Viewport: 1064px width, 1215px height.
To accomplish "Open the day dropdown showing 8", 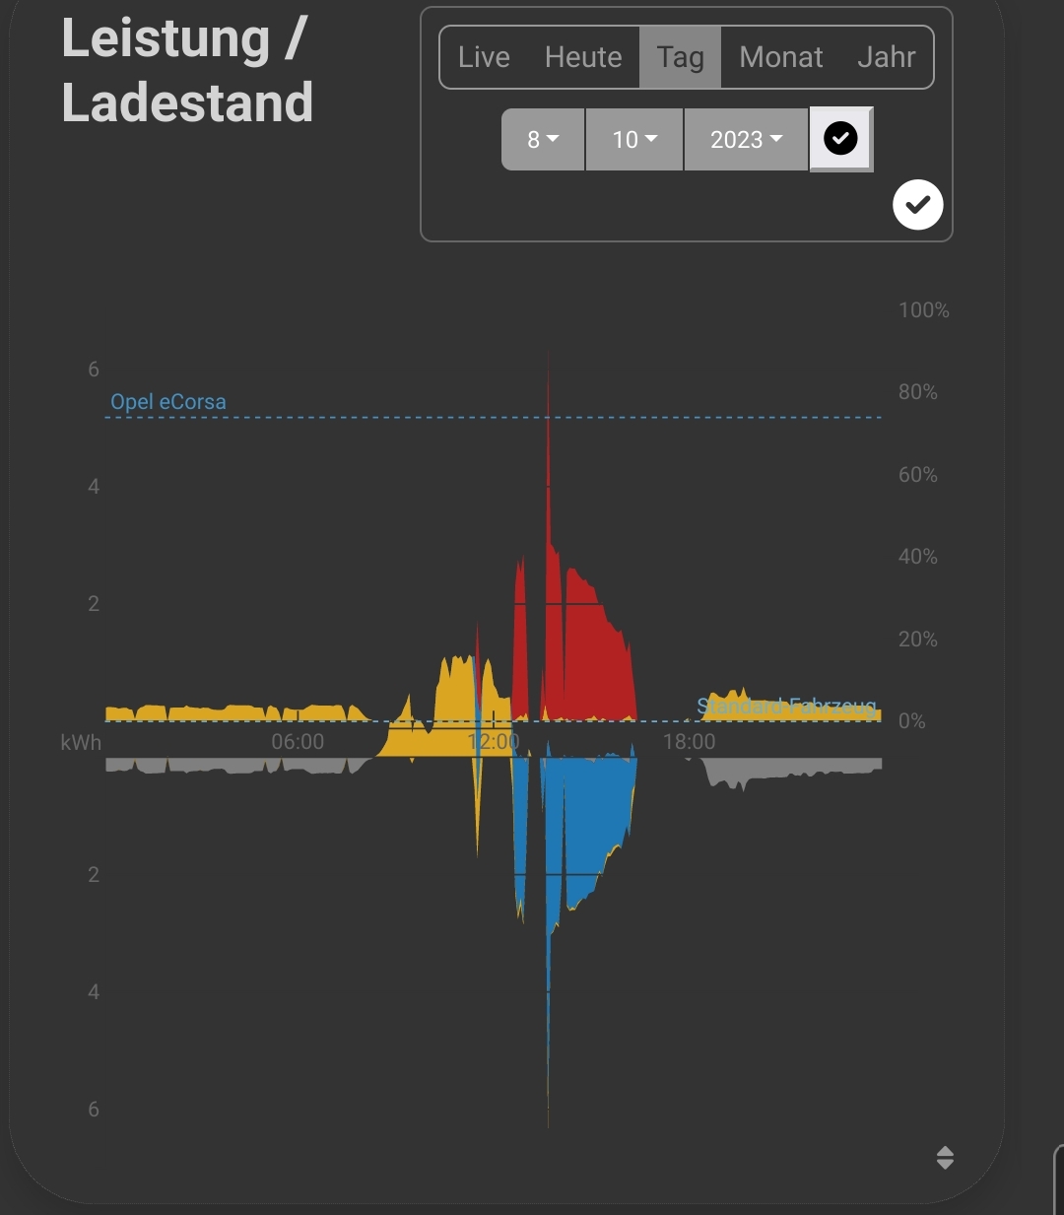I will point(543,140).
